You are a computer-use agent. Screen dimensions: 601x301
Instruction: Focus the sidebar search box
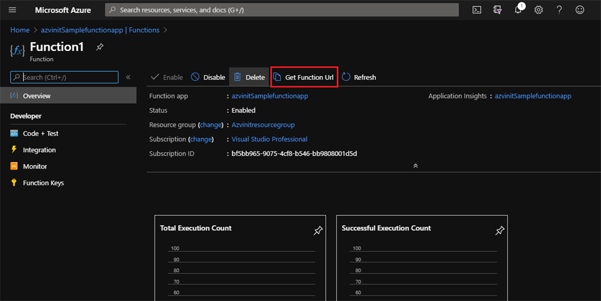tap(65, 77)
